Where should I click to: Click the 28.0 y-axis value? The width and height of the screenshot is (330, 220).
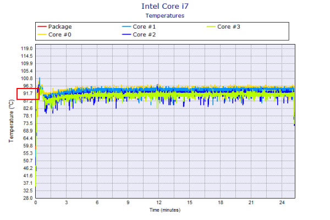point(28,198)
